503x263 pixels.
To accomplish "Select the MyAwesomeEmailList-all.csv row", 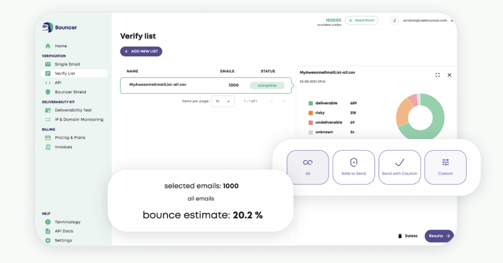I will 205,85.
